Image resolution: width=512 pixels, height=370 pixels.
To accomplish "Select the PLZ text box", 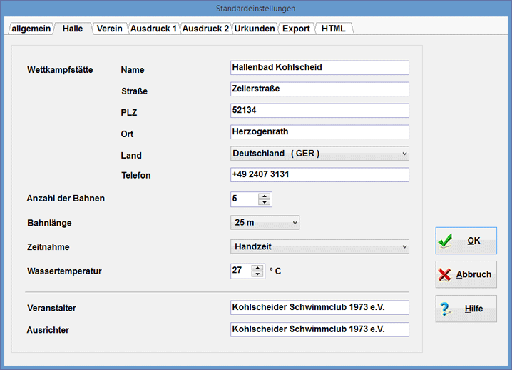I will tap(319, 111).
